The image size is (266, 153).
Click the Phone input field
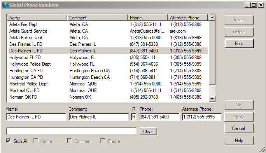[159, 117]
